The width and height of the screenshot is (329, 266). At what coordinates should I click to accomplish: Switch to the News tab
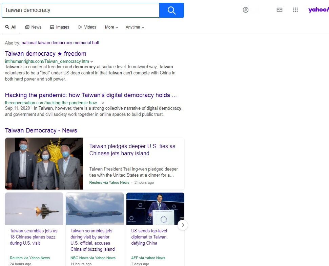click(33, 27)
